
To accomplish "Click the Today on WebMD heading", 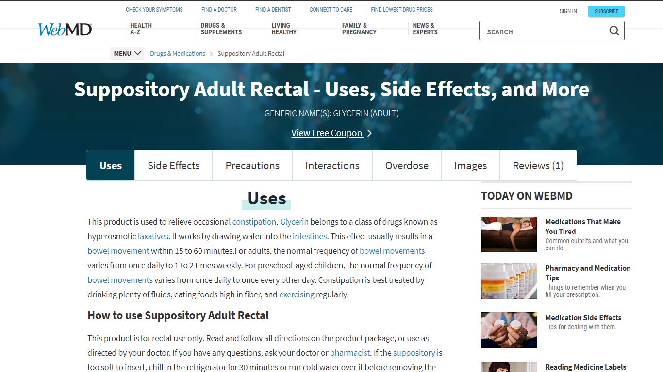I will tap(527, 196).
